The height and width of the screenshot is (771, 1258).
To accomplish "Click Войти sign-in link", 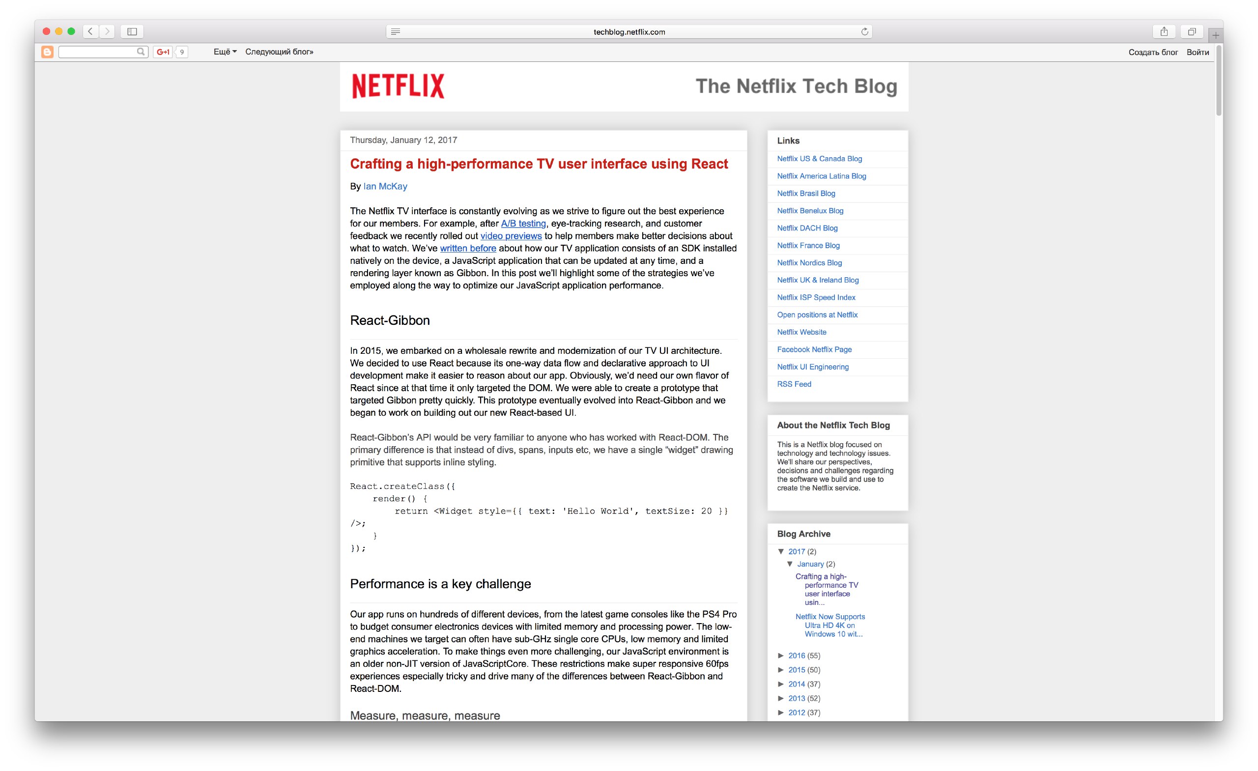I will point(1198,52).
